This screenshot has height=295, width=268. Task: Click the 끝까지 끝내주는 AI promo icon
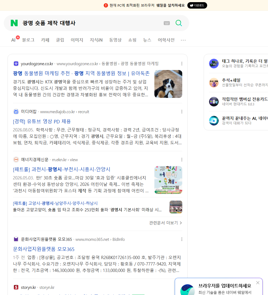tap(214, 121)
